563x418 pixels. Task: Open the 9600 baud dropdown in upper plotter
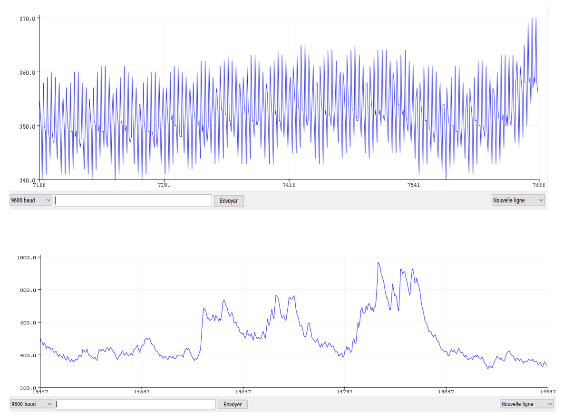[x=30, y=200]
